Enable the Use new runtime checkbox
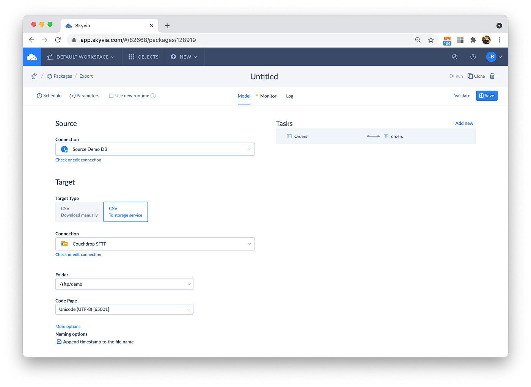Image resolution: width=531 pixels, height=387 pixels. click(x=111, y=96)
